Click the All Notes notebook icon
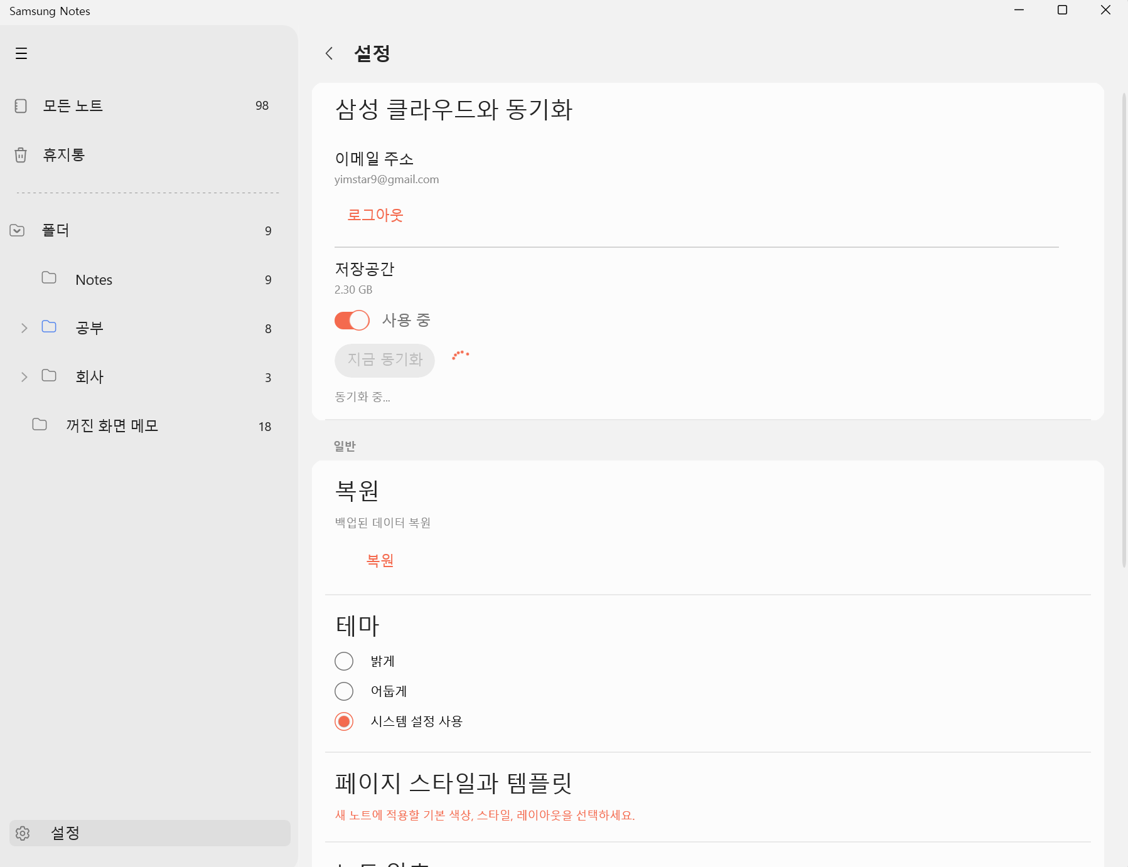 pos(21,106)
